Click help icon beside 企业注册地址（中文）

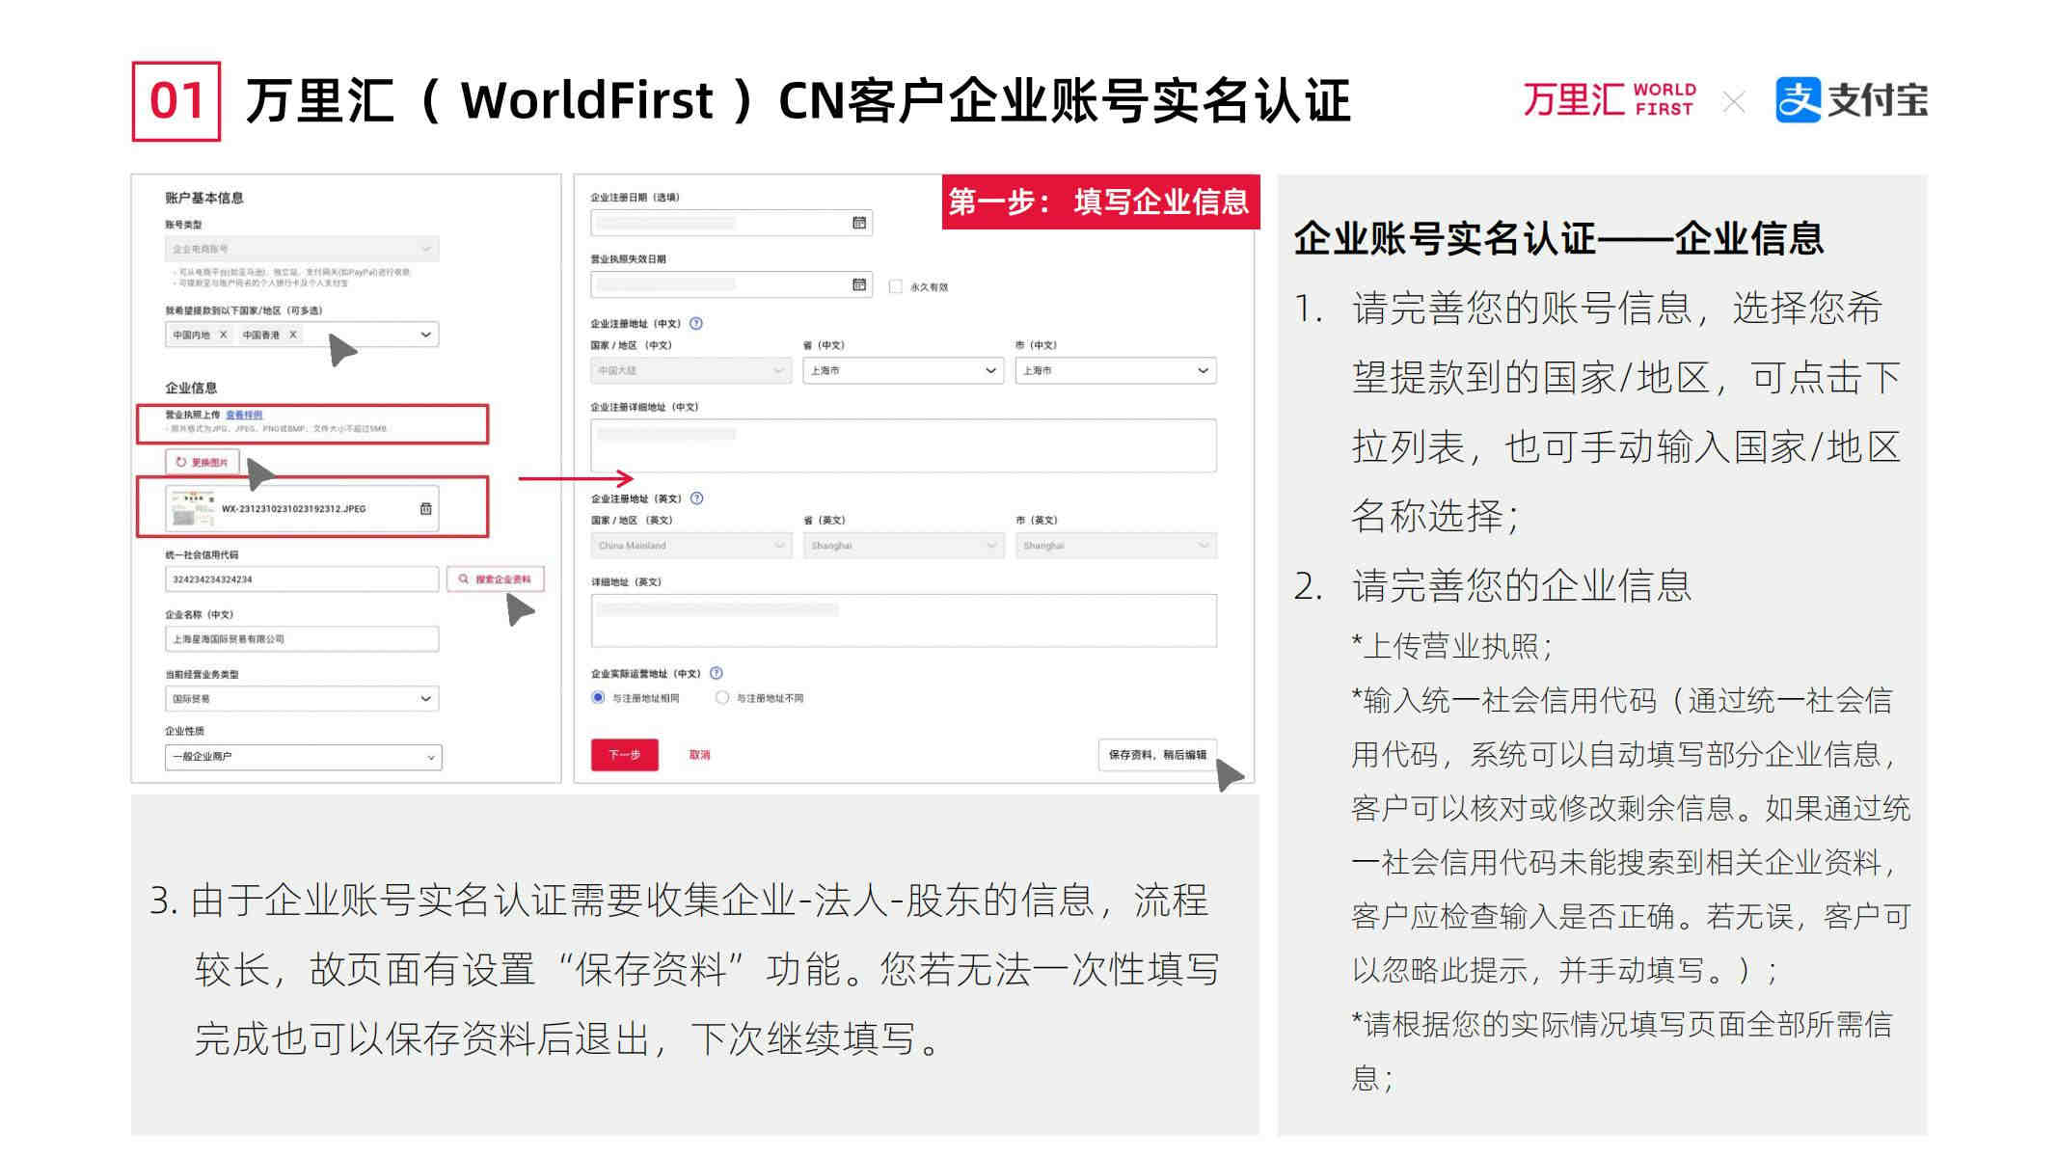coord(696,324)
